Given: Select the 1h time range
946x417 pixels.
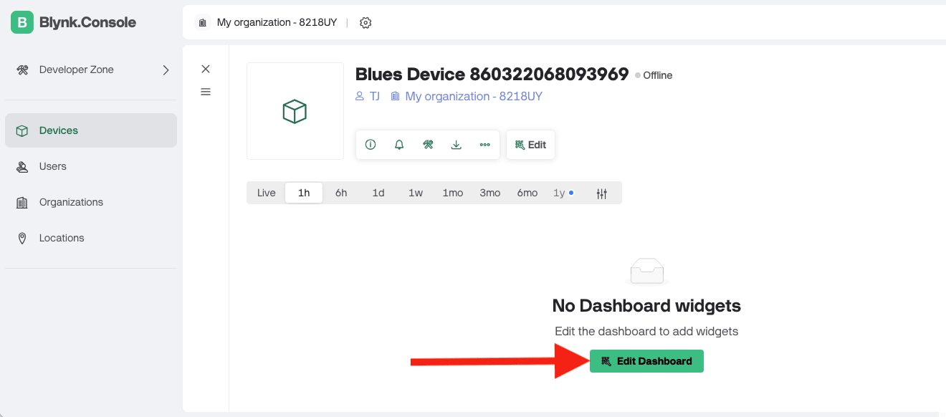Looking at the screenshot, I should click(304, 193).
